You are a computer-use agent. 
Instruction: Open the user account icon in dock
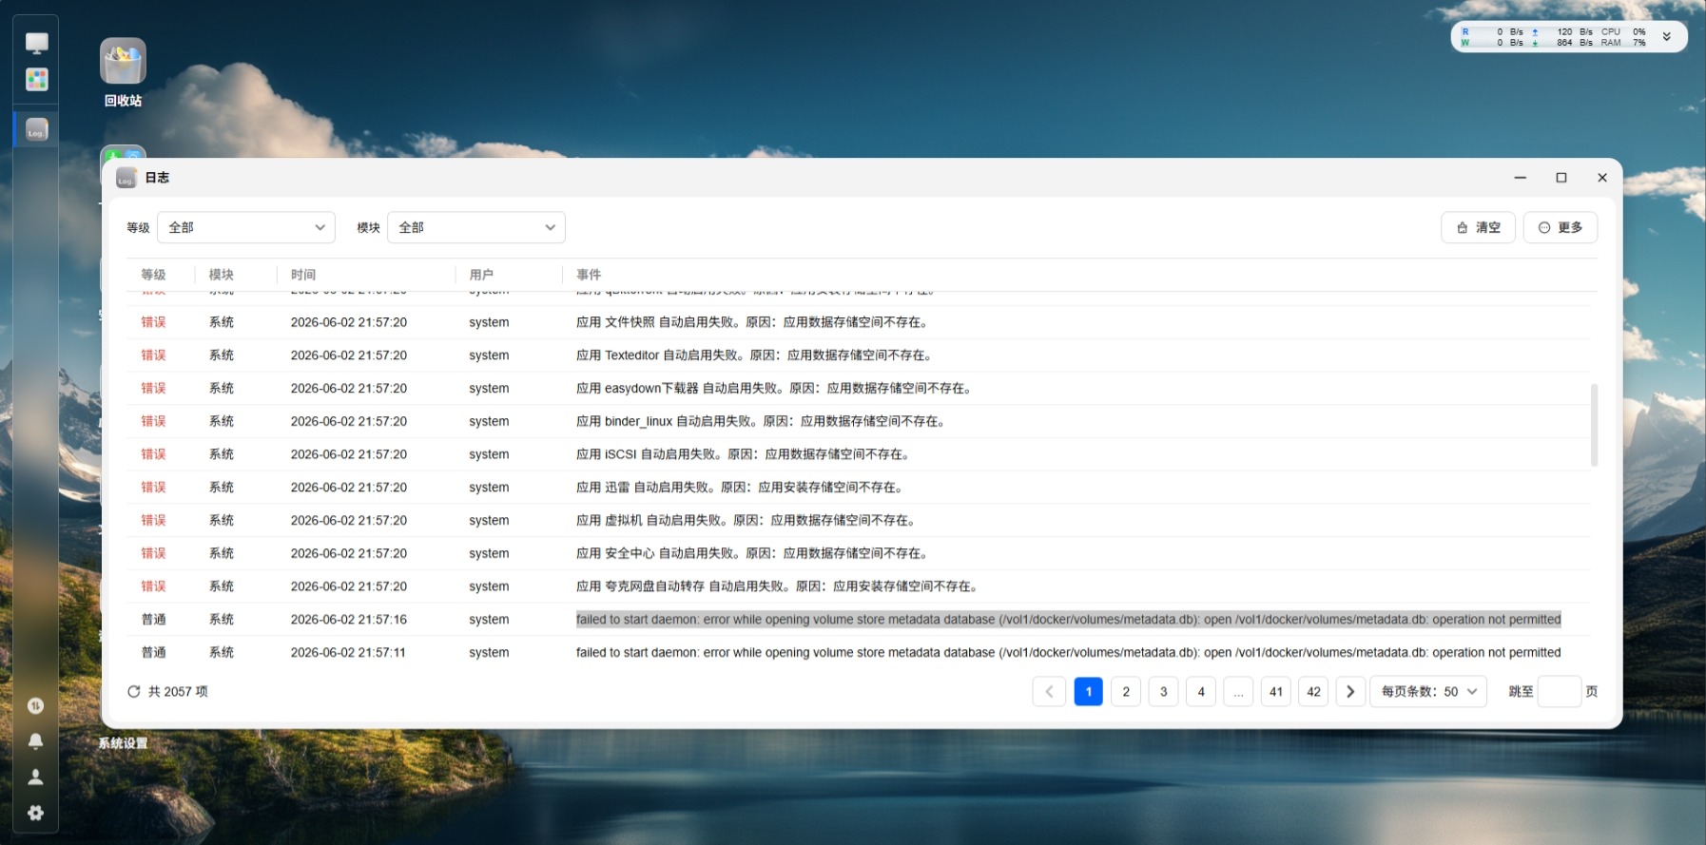35,778
